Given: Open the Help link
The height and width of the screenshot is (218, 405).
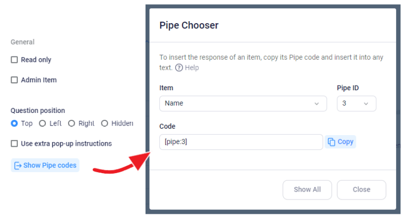Looking at the screenshot, I should 191,68.
